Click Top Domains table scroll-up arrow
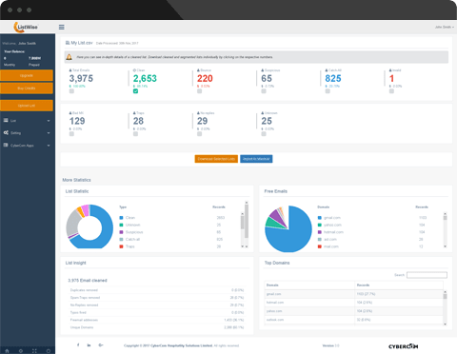 (445, 291)
